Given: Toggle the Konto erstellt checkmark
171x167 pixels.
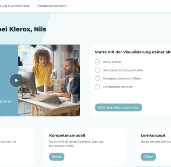Looking at the screenshot, I should (98, 62).
